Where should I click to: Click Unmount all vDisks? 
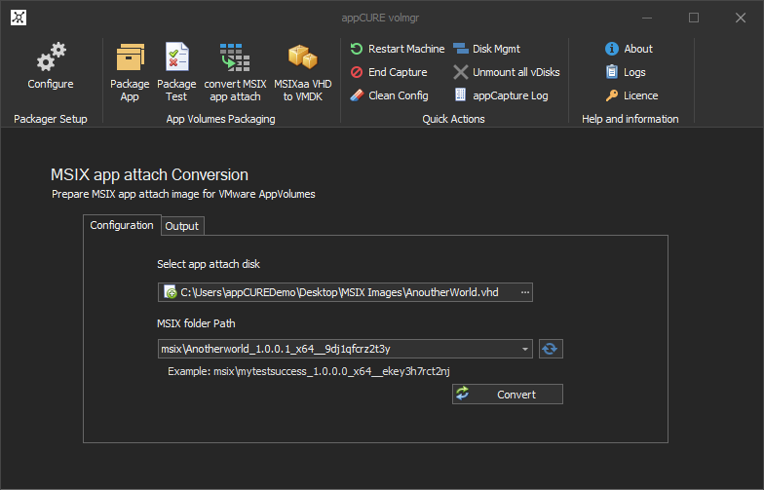coord(507,72)
